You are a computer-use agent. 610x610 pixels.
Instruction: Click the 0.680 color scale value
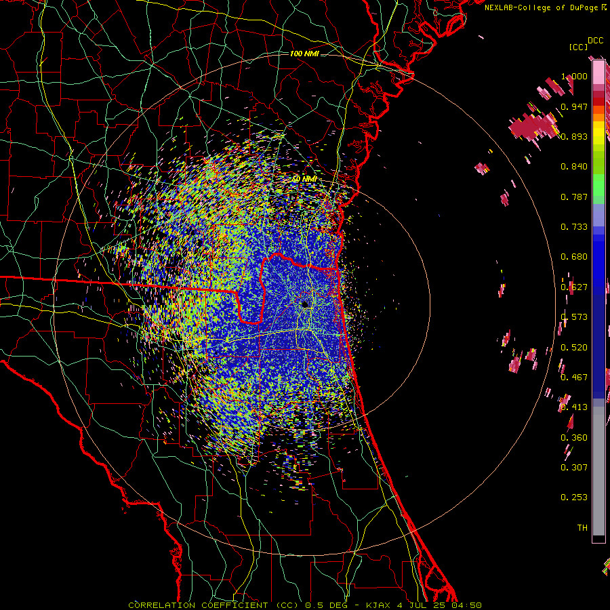574,257
